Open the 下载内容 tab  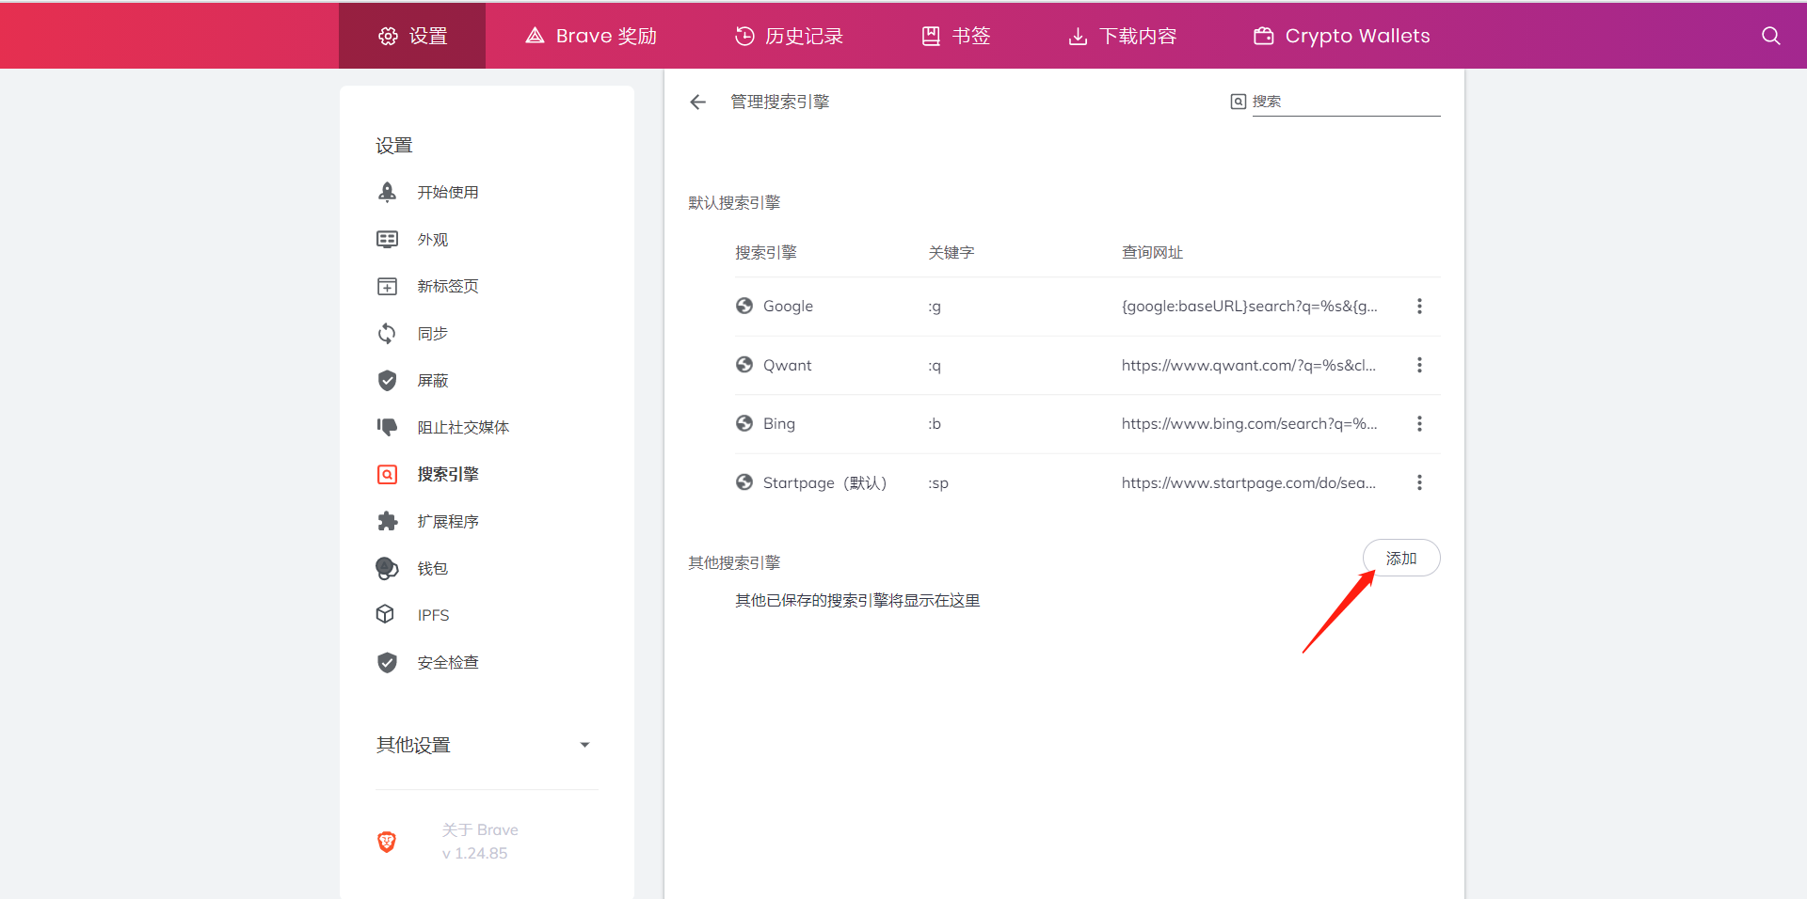1123,36
